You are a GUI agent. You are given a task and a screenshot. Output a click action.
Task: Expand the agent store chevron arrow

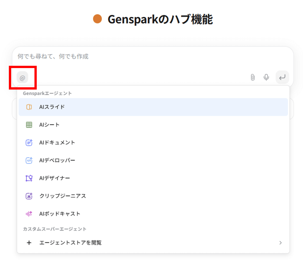point(280,243)
